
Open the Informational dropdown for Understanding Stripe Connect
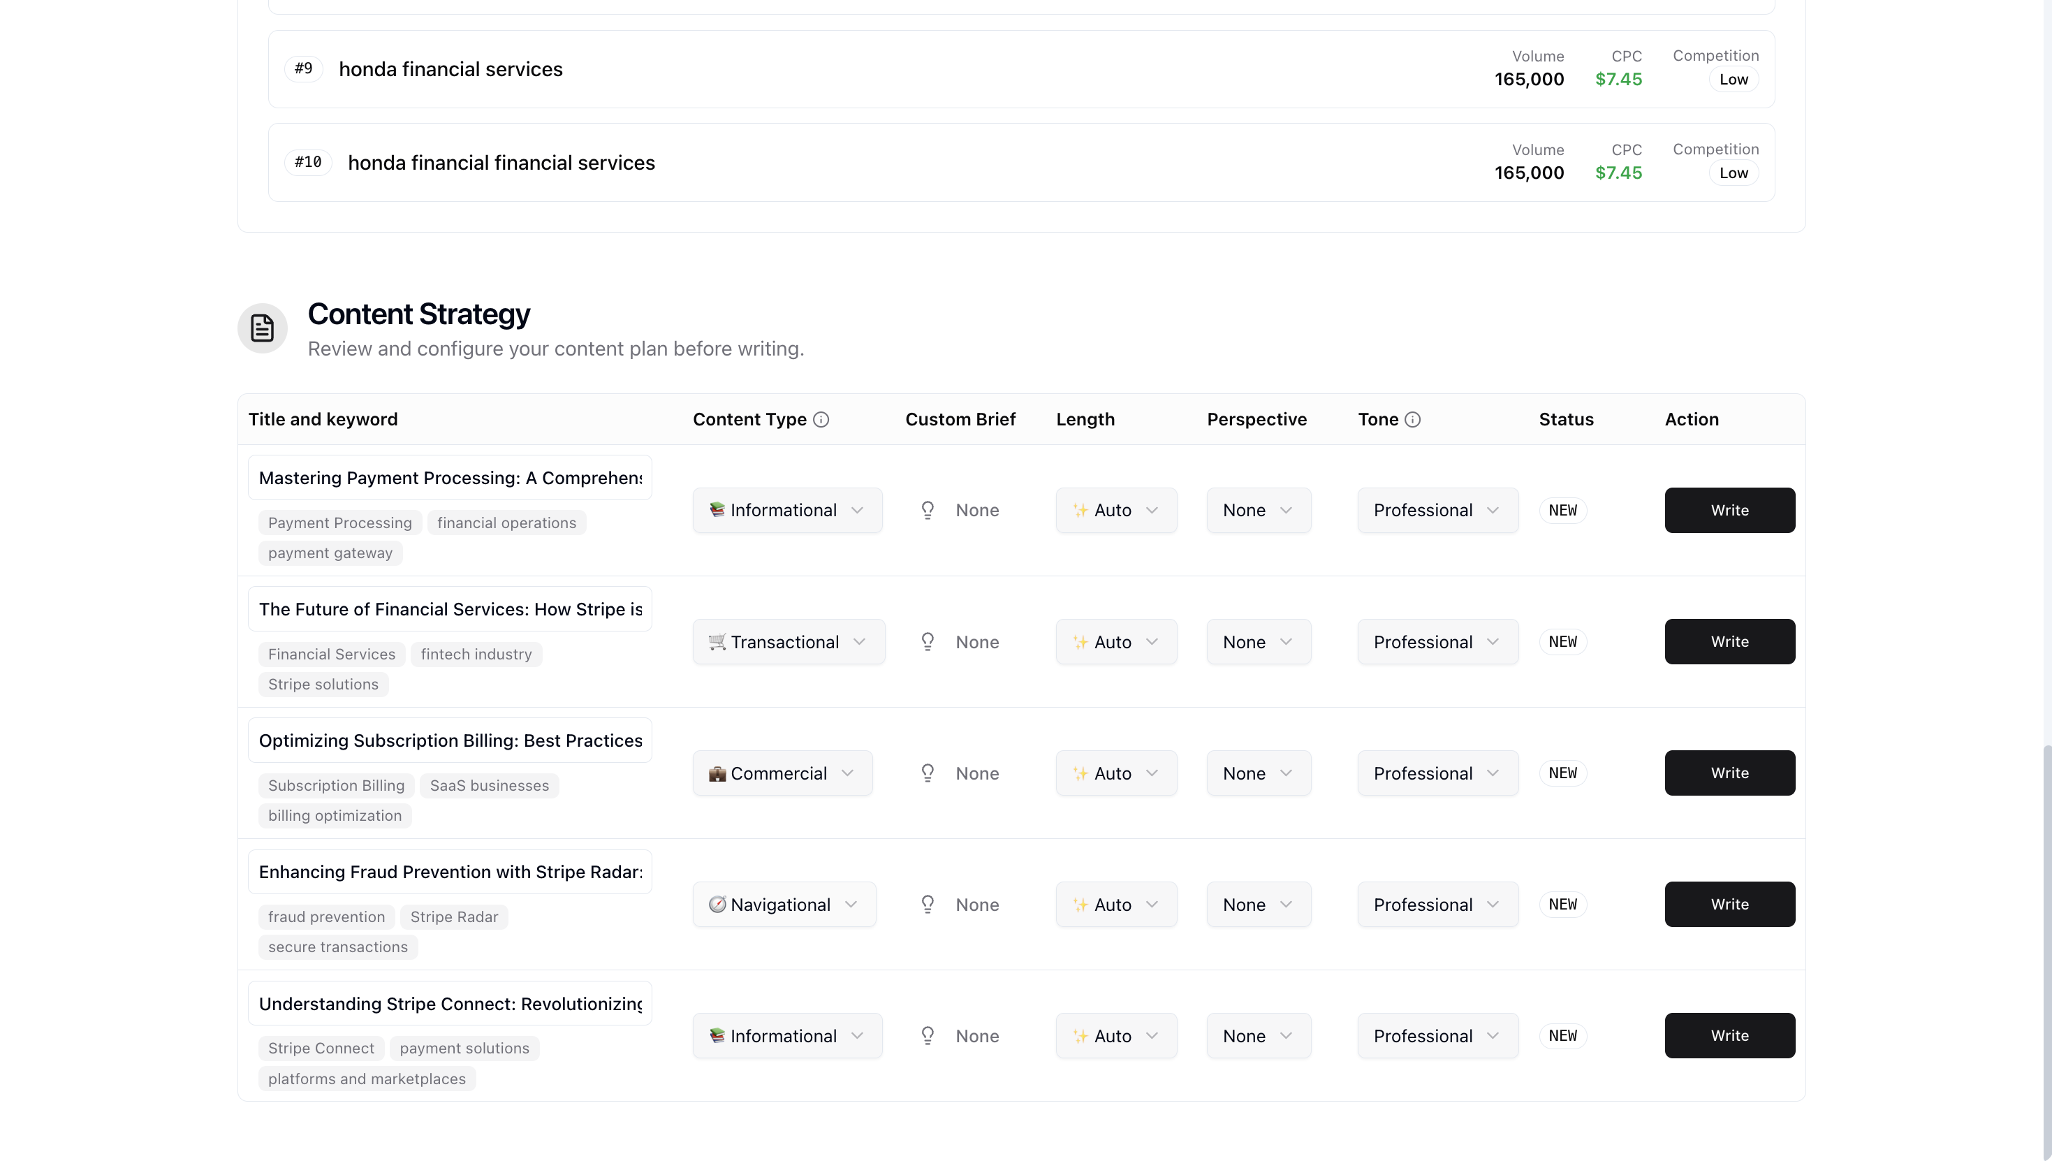(x=787, y=1035)
